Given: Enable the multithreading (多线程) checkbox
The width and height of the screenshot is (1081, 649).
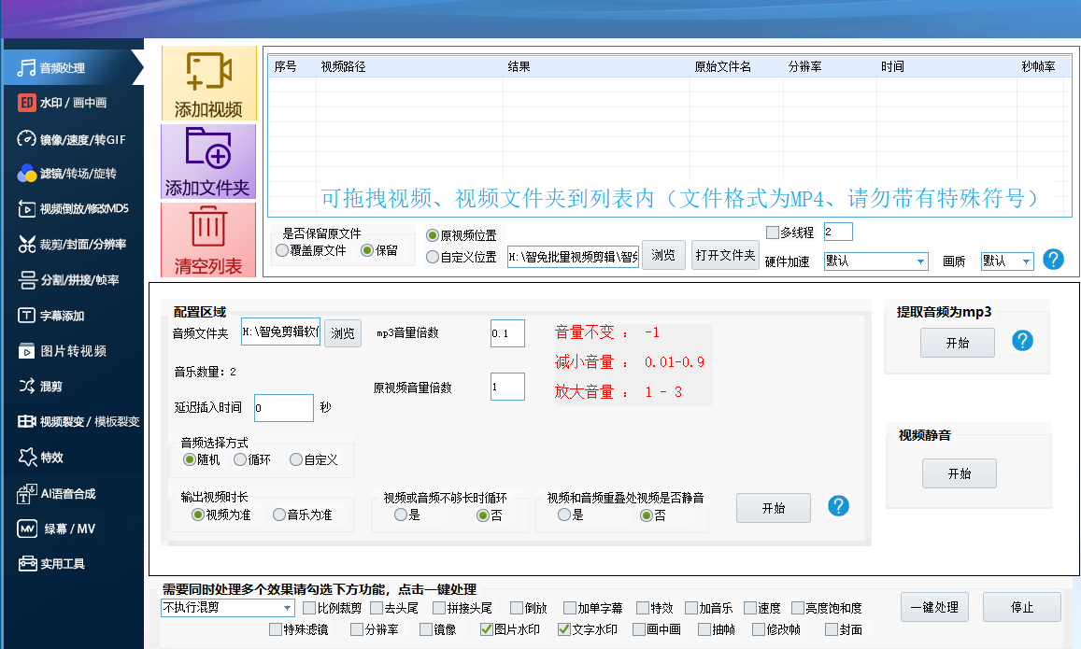Looking at the screenshot, I should pyautogui.click(x=772, y=233).
